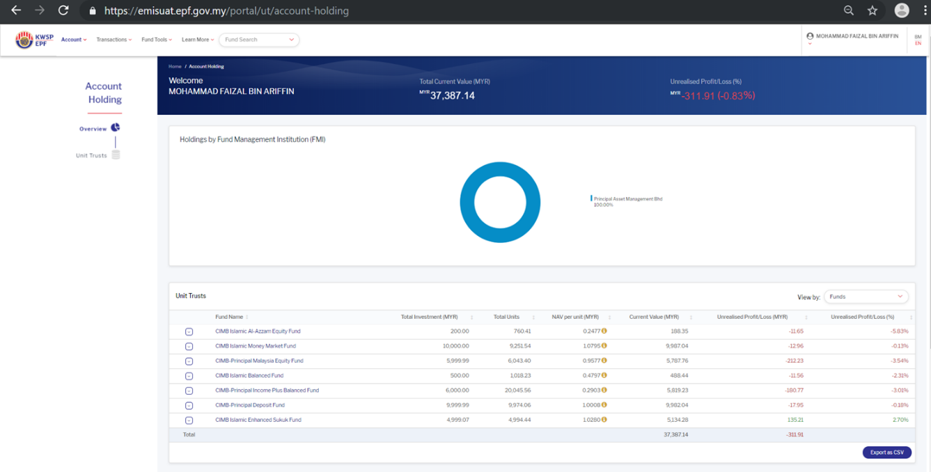The width and height of the screenshot is (931, 472).
Task: Export holdings as CSV
Action: (886, 453)
